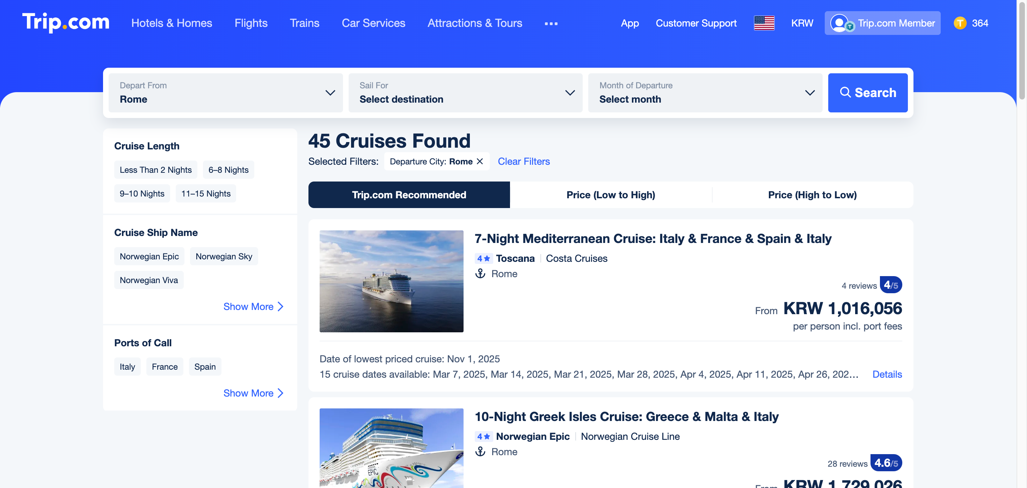1027x488 pixels.
Task: Click the gold Trip Coins icon
Action: pyautogui.click(x=960, y=23)
